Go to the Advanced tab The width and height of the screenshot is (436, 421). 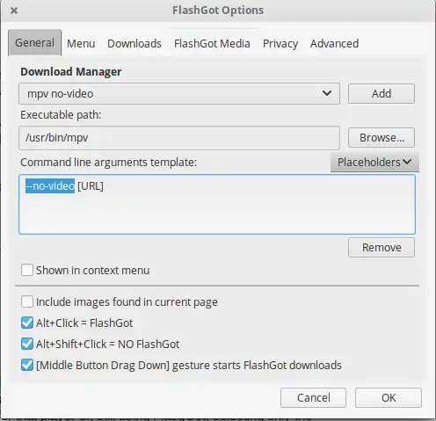click(334, 44)
